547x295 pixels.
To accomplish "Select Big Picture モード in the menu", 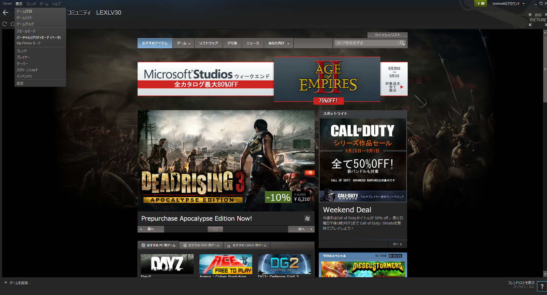I will pos(40,43).
